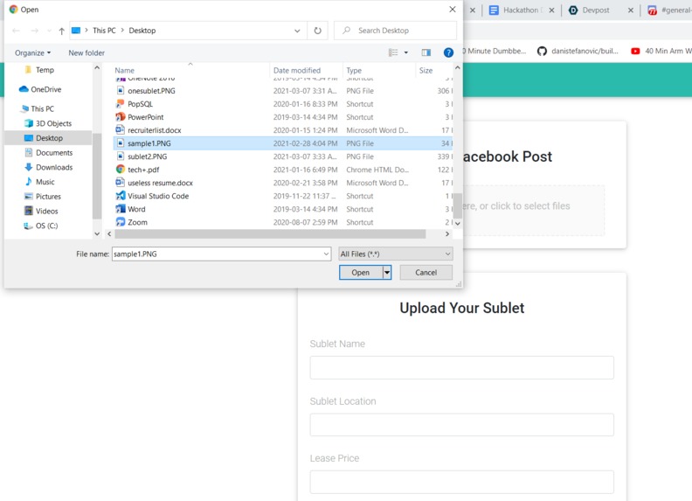Sort files by Size column header
Image resolution: width=692 pixels, height=501 pixels.
coord(426,70)
